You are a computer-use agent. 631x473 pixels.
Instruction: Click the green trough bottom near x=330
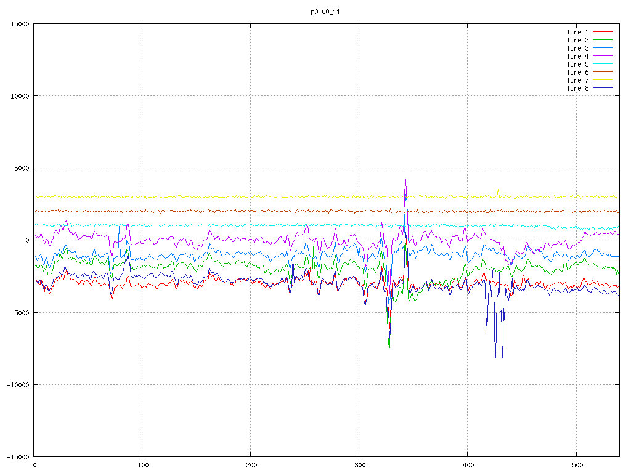click(389, 347)
